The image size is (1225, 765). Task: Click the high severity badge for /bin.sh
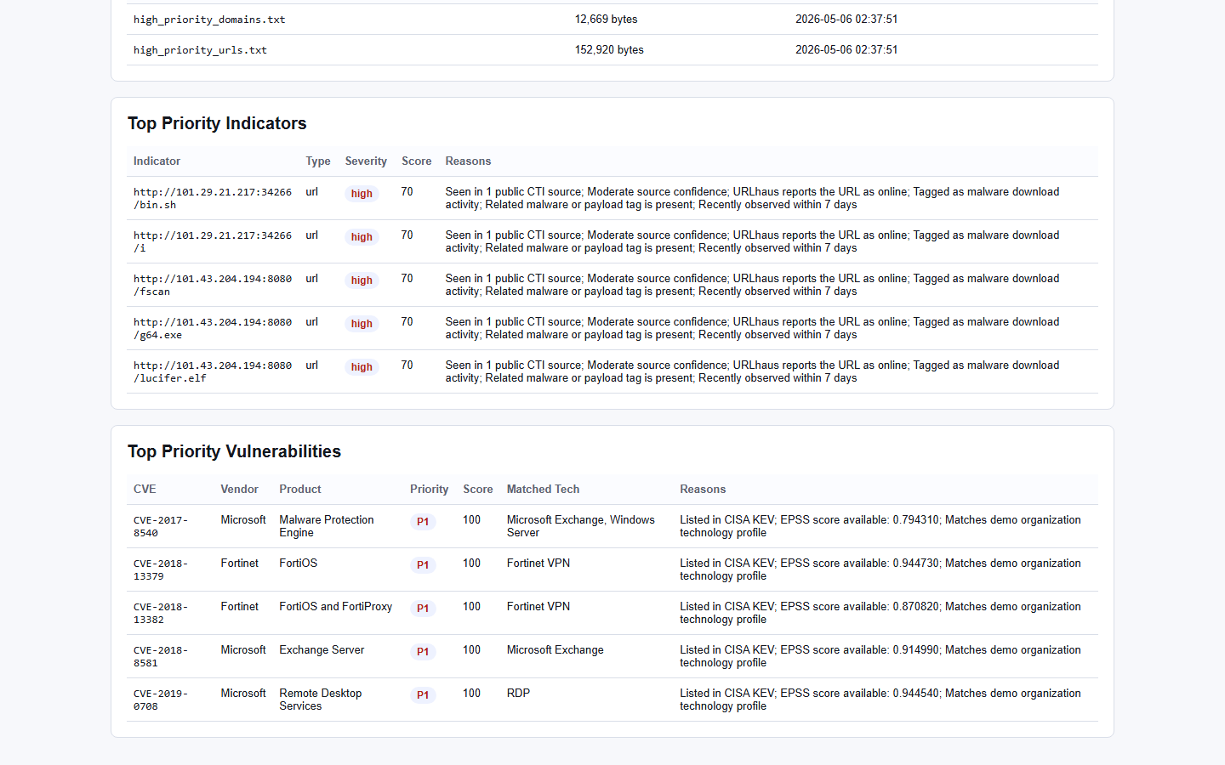point(362,194)
